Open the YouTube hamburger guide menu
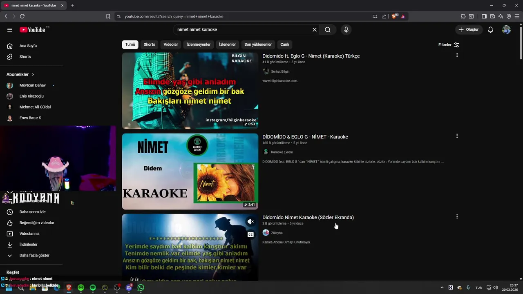 point(10,30)
